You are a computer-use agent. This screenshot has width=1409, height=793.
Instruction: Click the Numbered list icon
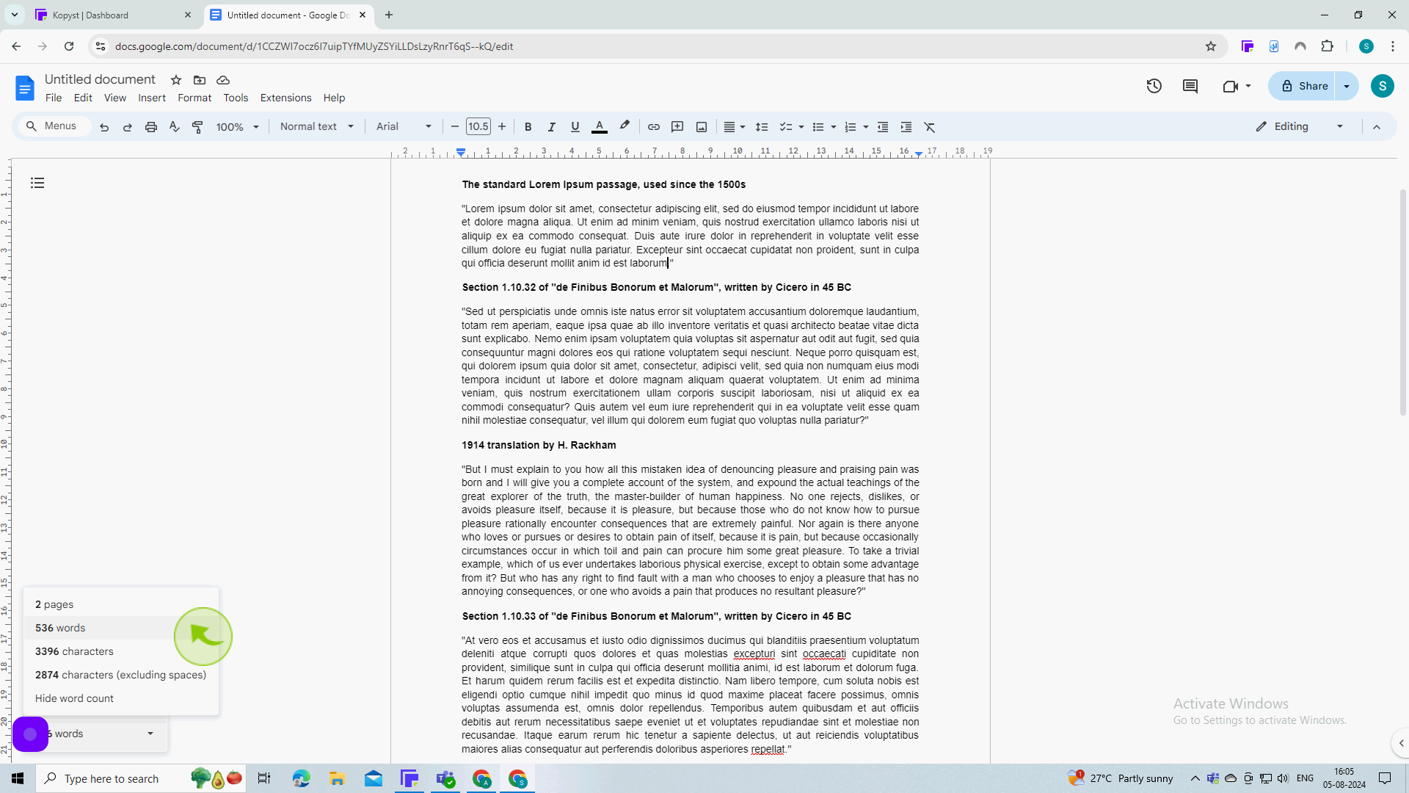pos(850,127)
